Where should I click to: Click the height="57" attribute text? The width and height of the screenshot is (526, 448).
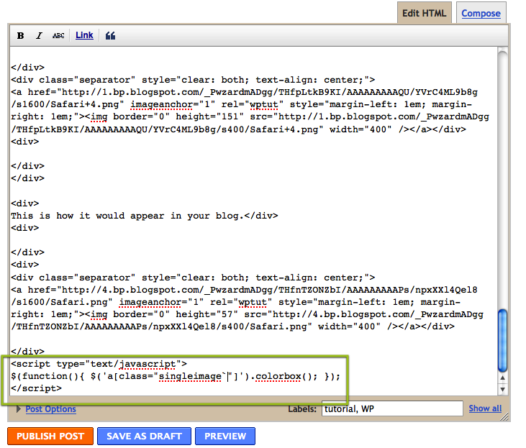(x=207, y=314)
